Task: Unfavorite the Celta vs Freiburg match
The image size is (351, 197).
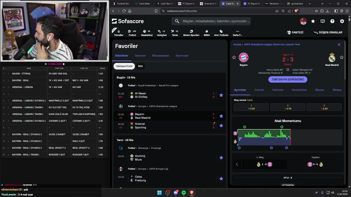Action: [221, 179]
